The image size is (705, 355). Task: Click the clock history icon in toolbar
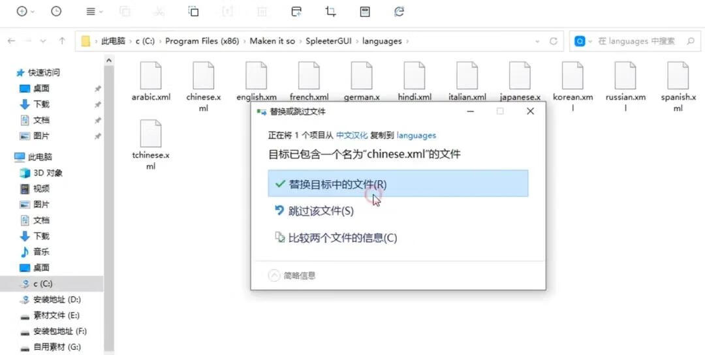(56, 12)
